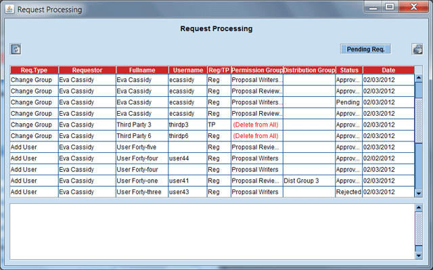Click the 02/02/2012 date cell

click(388, 158)
